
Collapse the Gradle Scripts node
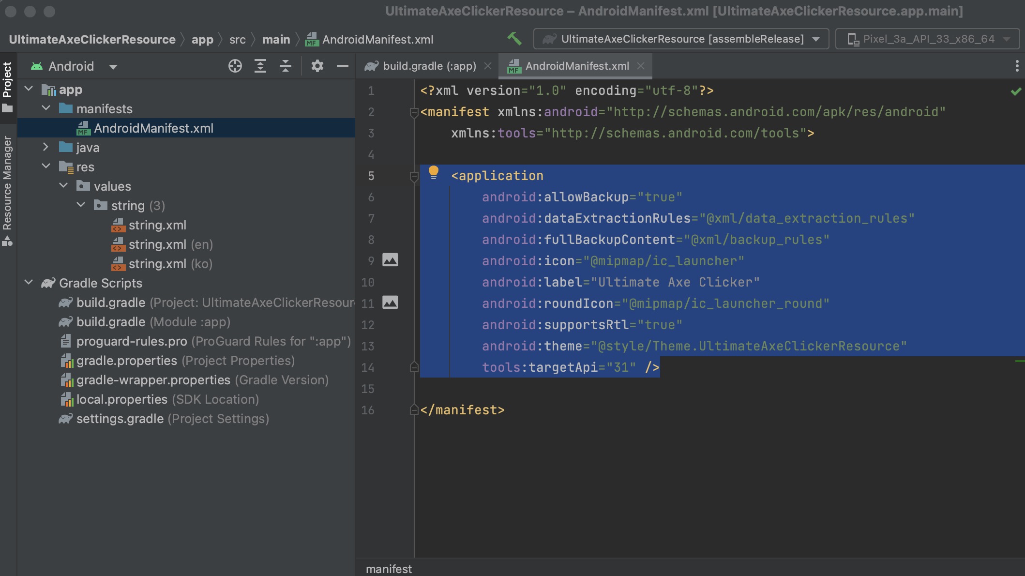pos(29,283)
